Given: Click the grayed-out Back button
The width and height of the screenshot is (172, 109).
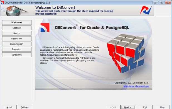Looking at the screenshot, I should click(113, 107).
